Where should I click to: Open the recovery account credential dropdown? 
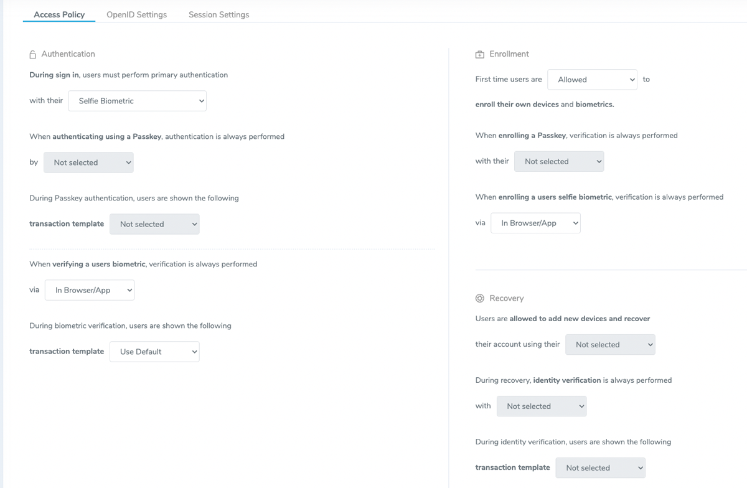click(609, 344)
